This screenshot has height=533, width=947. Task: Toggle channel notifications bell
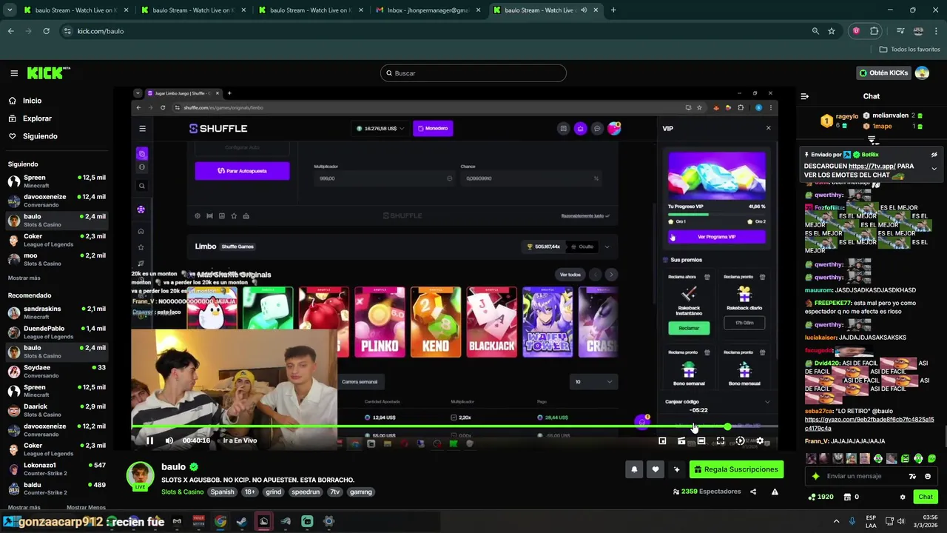(x=634, y=469)
